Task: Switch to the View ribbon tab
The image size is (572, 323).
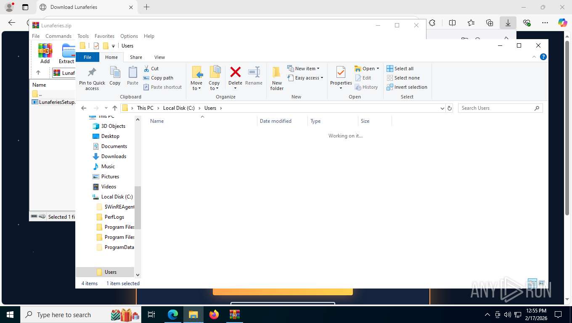Action: pos(159,57)
